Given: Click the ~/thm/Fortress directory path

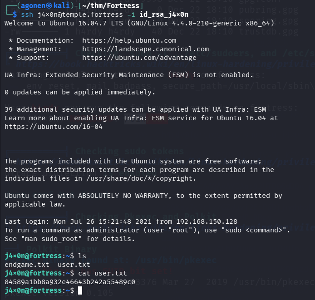Looking at the screenshot, I should [120, 6].
